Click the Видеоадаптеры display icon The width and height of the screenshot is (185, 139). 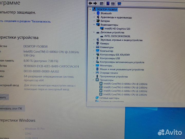[x=98, y=25]
